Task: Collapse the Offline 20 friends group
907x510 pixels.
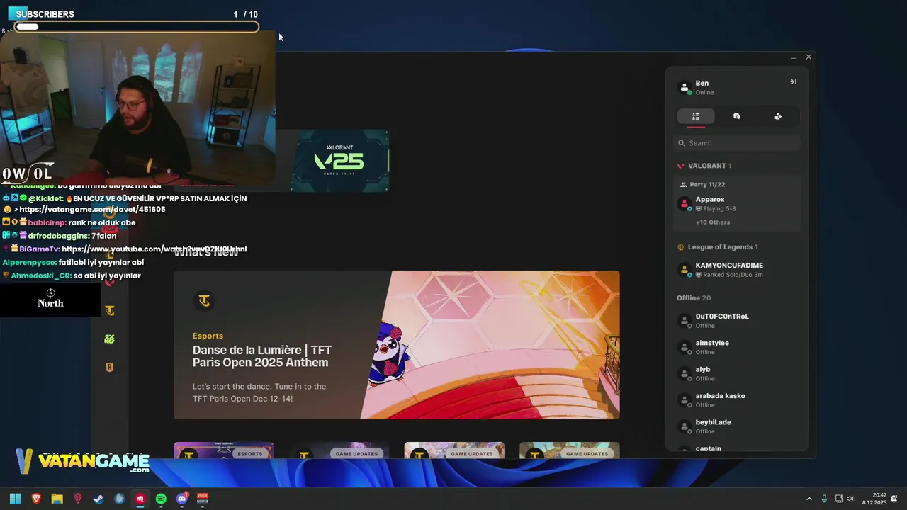Action: click(x=694, y=298)
